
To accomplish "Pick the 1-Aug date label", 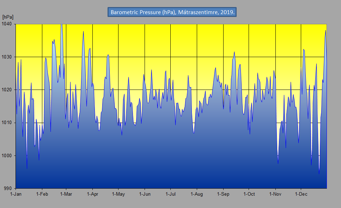I will (196, 194).
